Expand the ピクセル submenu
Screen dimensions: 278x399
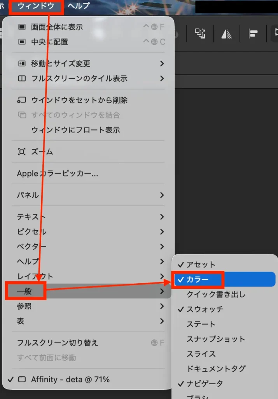click(88, 231)
